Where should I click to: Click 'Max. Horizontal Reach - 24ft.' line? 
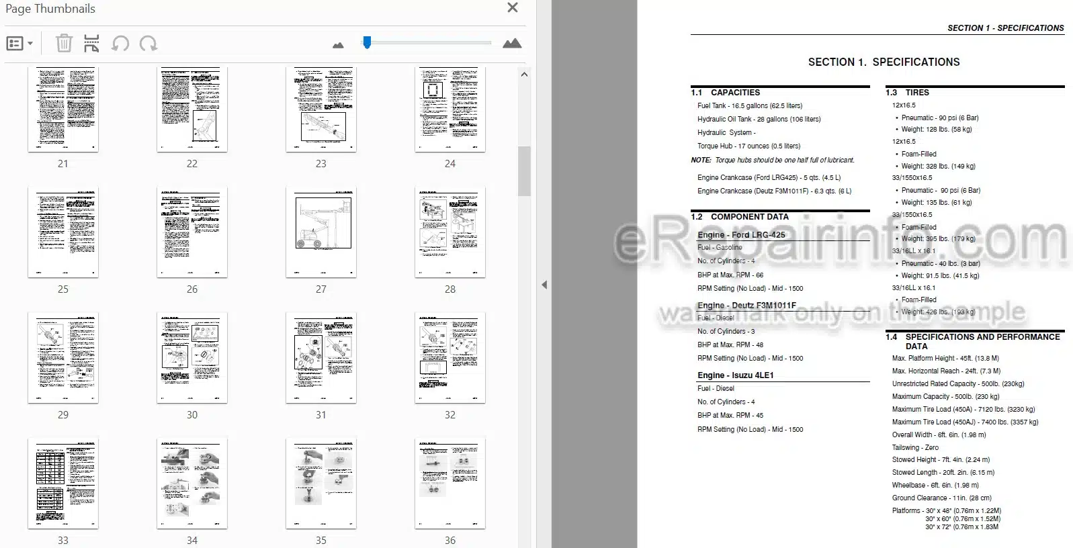tap(946, 371)
